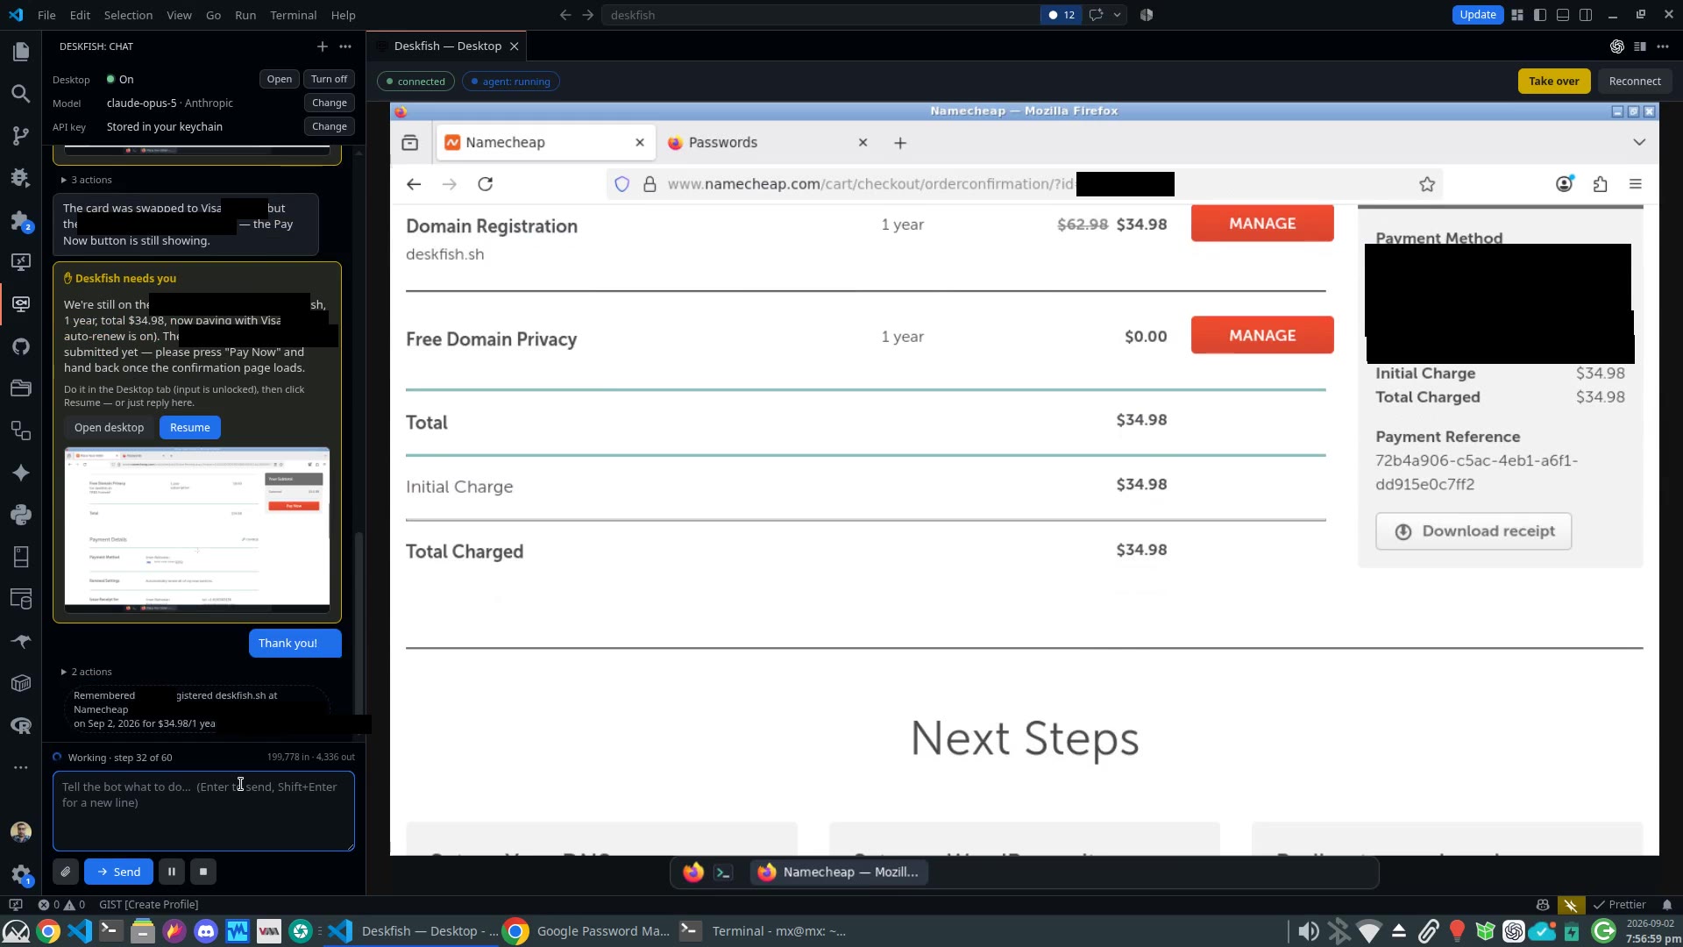Click the Reconnect button

[x=1635, y=82]
